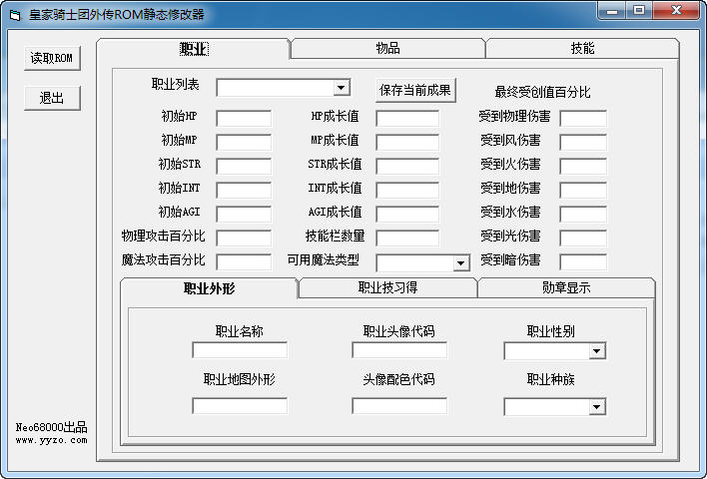
Task: Focus the 初始MP input field
Action: tap(244, 142)
